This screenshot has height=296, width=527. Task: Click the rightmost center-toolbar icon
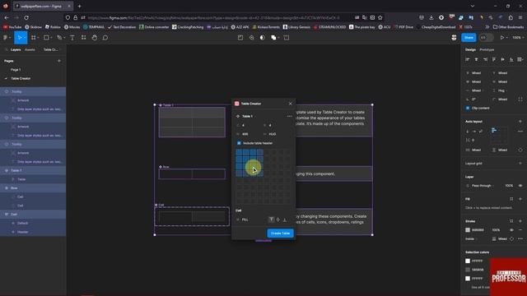coord(287,38)
